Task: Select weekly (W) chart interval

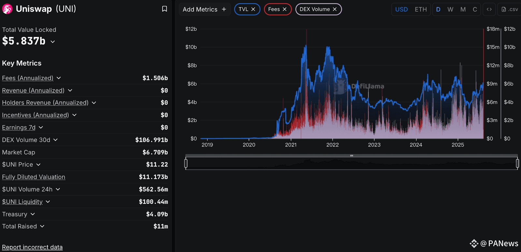Action: point(450,9)
